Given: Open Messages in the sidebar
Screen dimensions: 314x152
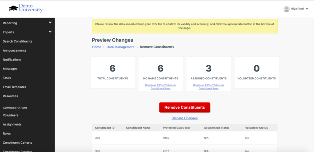Looking at the screenshot, I should [10, 69].
